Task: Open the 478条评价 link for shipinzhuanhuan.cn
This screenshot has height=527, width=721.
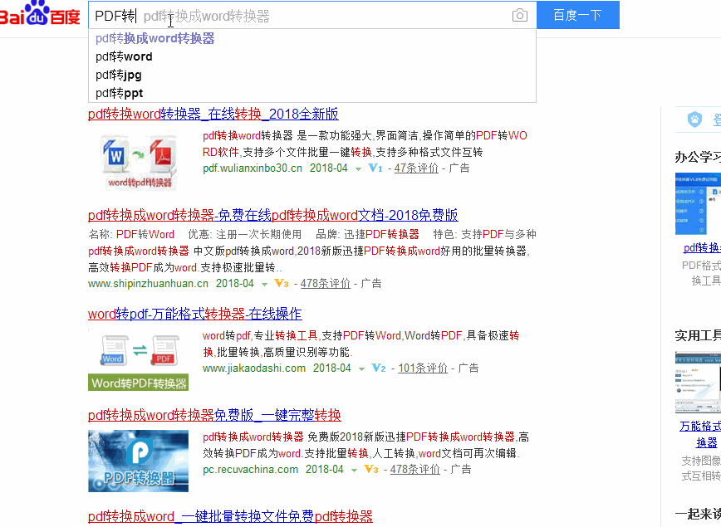Action: click(x=326, y=284)
